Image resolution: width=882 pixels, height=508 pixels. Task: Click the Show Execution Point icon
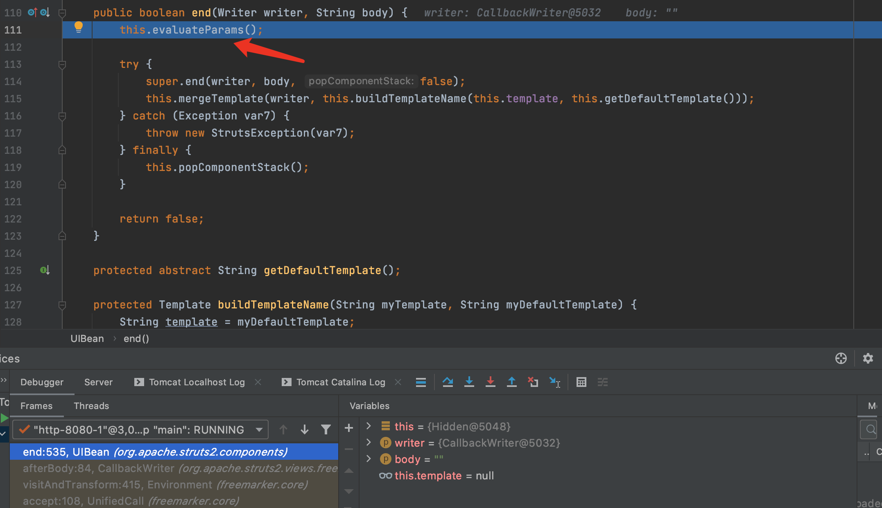pyautogui.click(x=421, y=382)
